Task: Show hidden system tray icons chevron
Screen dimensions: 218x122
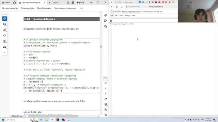Action: [185, 120]
